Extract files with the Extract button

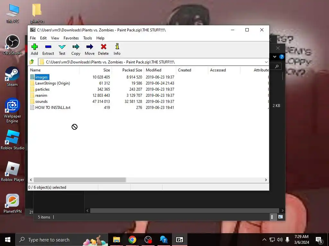(x=48, y=50)
